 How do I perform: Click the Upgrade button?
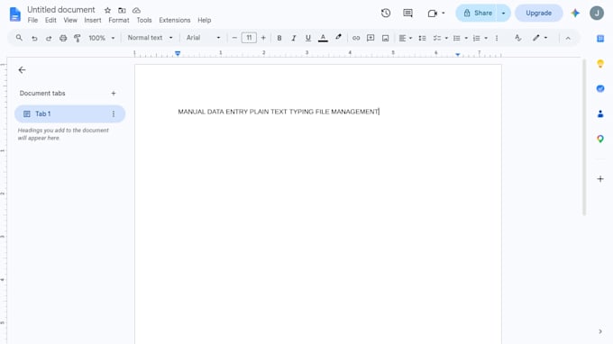538,13
